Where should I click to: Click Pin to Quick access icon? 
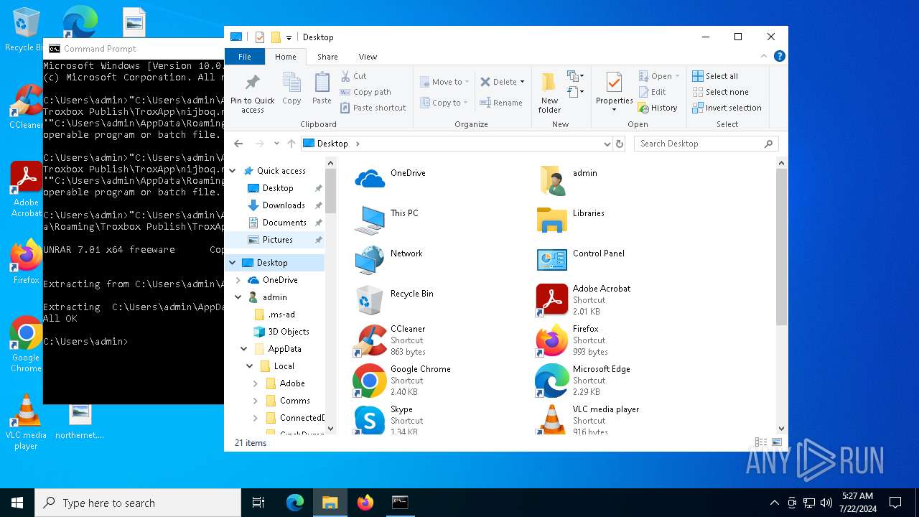click(x=252, y=93)
